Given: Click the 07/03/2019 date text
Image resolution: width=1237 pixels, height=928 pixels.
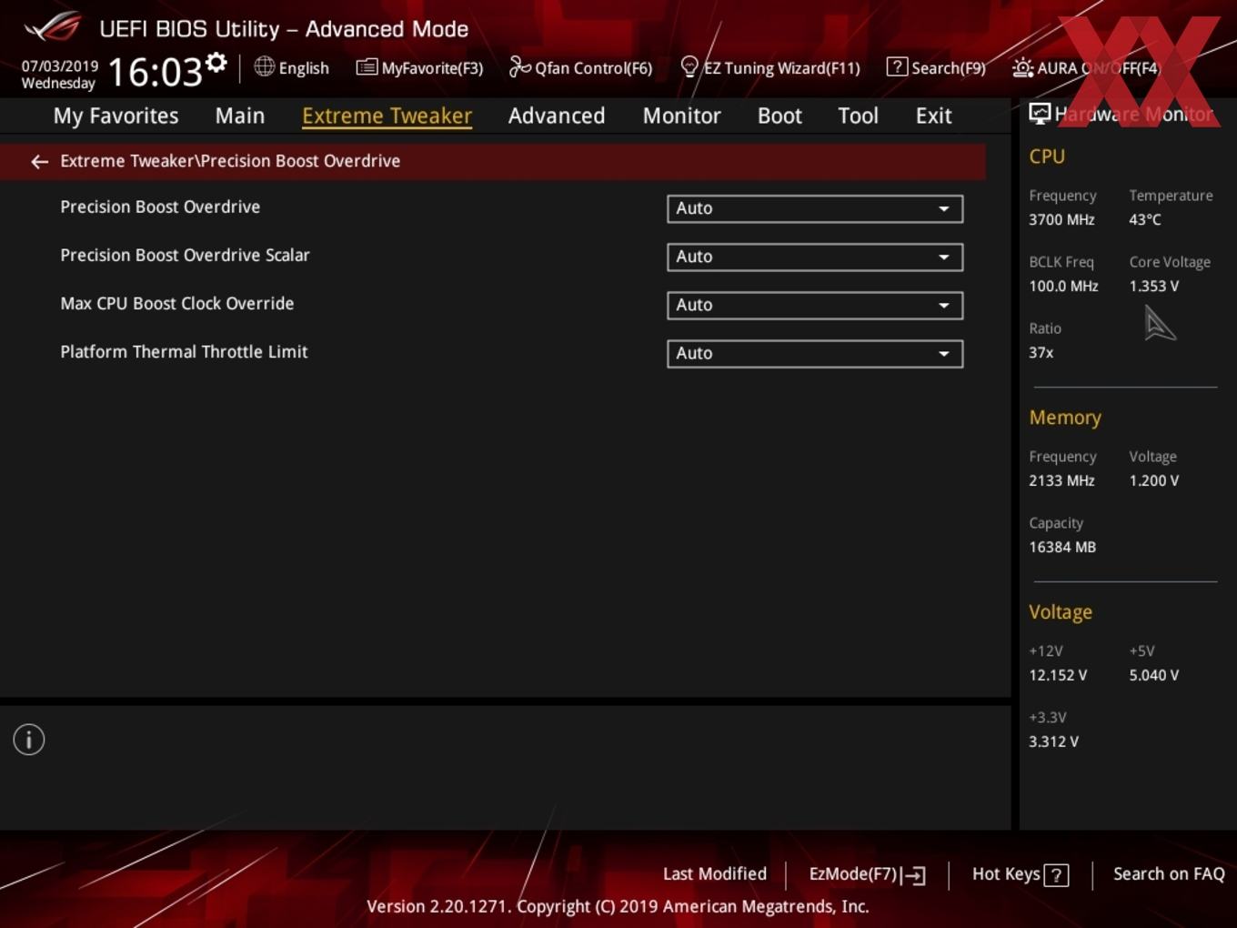Looking at the screenshot, I should (60, 66).
